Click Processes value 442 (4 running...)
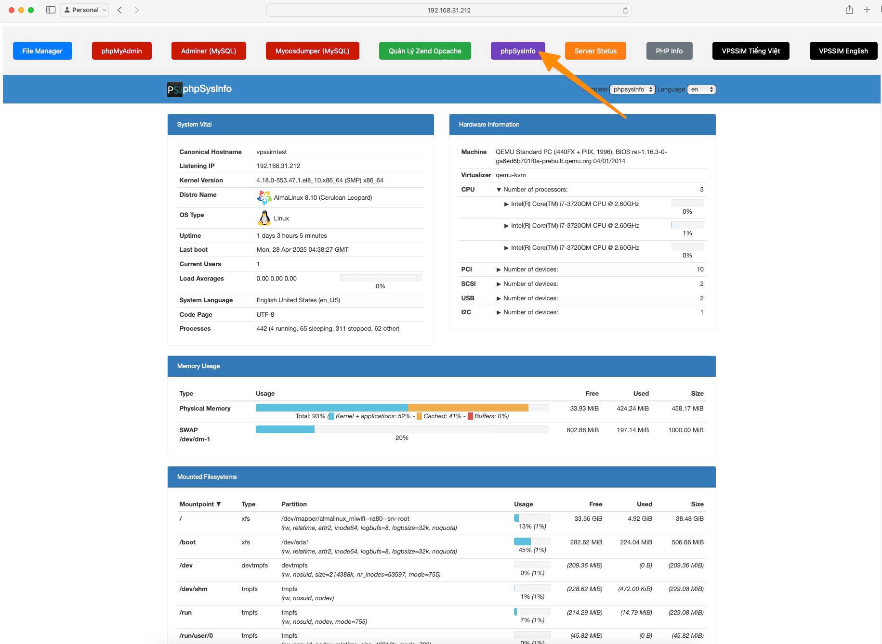 328,329
